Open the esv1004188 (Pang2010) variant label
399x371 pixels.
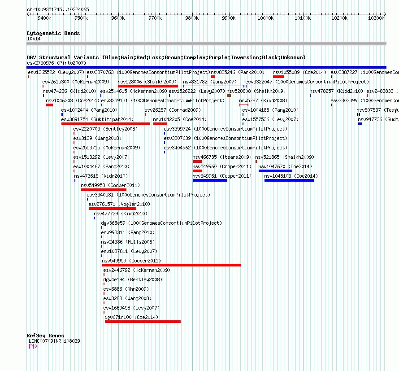[270, 110]
